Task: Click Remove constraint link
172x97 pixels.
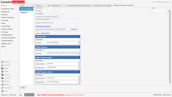Action: [x=74, y=29]
